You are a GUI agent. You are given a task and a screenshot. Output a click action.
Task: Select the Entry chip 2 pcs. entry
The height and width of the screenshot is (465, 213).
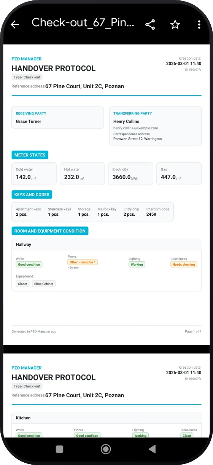point(131,212)
